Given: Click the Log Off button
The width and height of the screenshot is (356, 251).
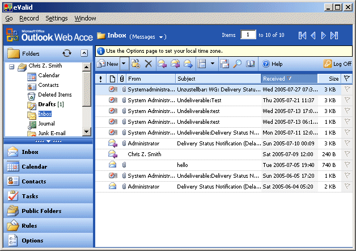Looking at the screenshot, I should pyautogui.click(x=337, y=64).
